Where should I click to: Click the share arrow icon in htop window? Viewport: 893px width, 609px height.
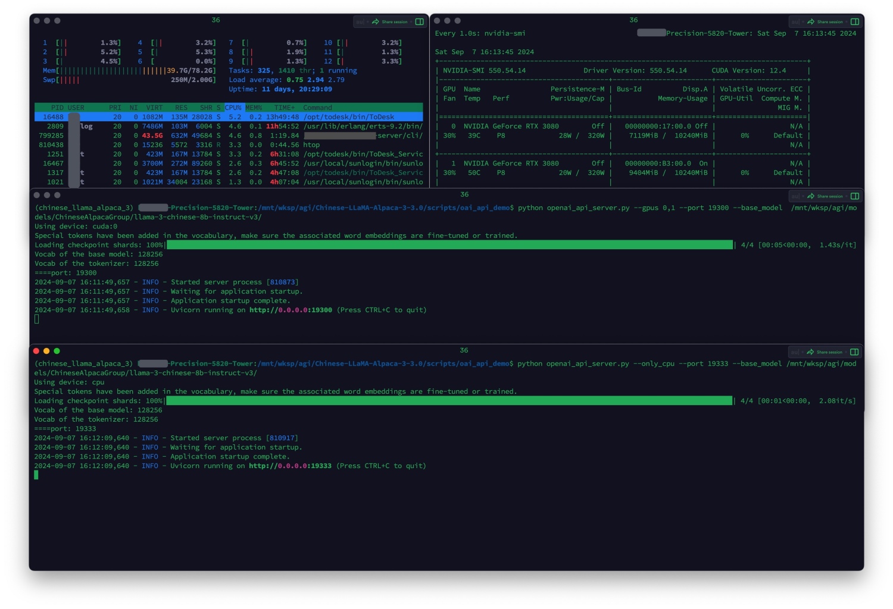coord(376,22)
